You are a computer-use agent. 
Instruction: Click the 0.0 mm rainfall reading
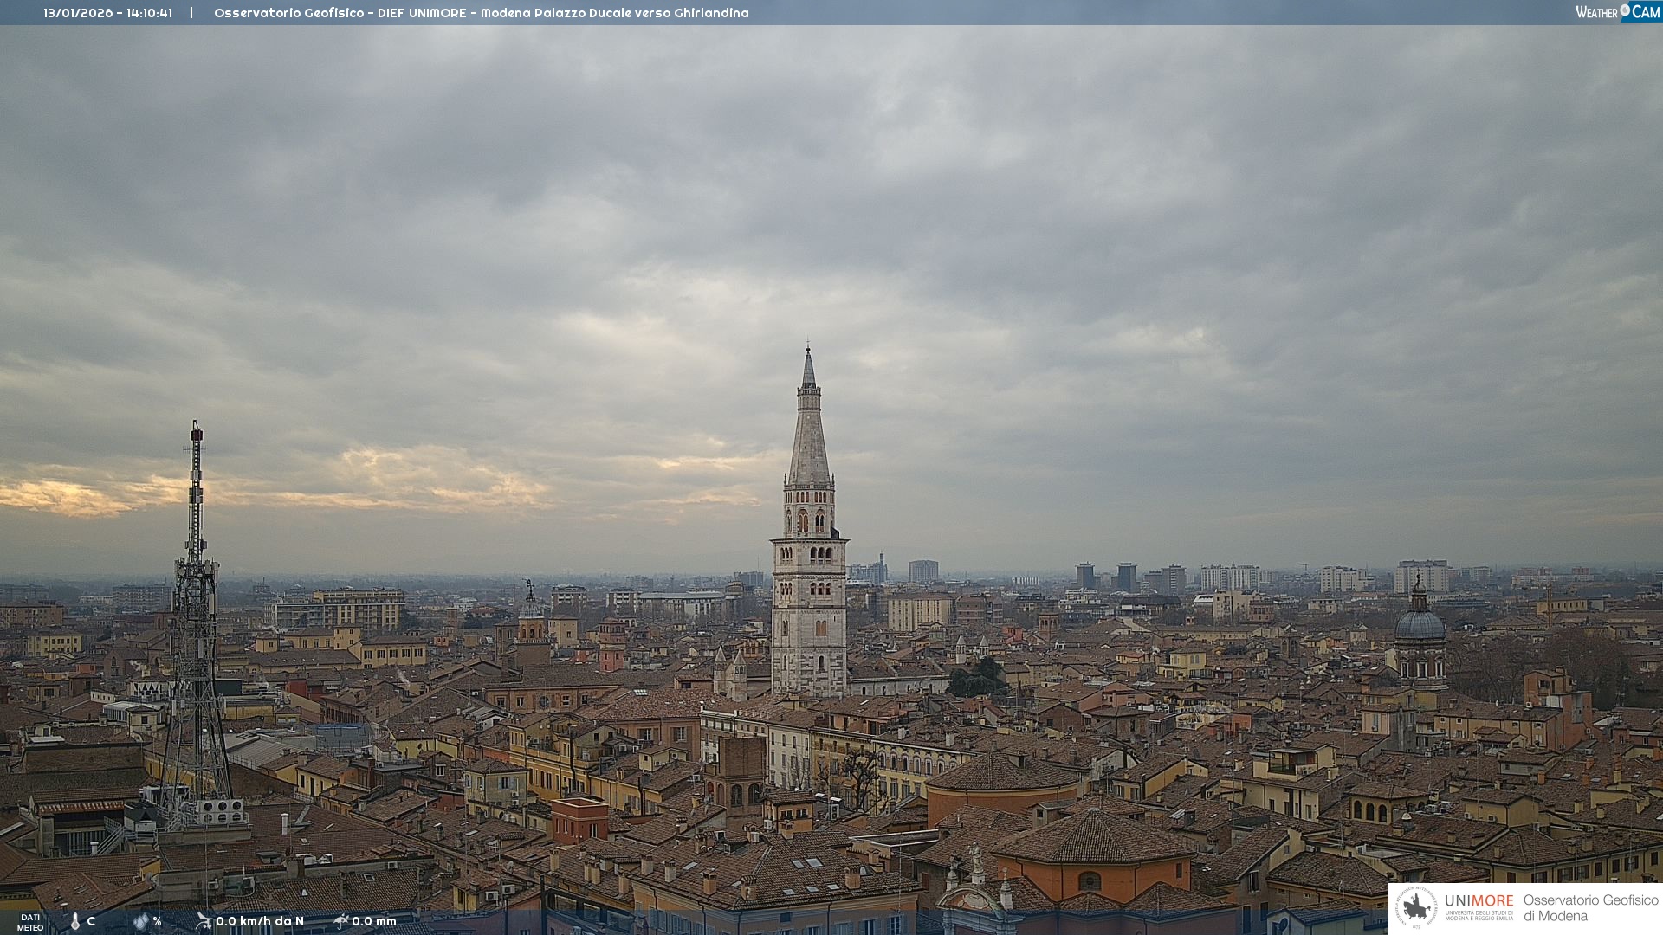(x=374, y=921)
